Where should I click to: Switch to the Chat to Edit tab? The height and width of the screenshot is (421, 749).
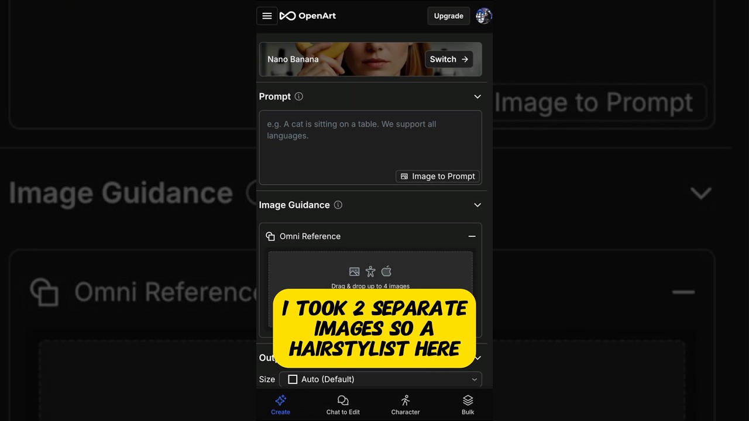click(x=343, y=405)
